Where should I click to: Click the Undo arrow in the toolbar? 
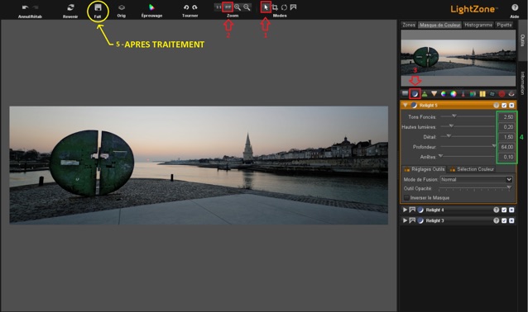pos(26,7)
